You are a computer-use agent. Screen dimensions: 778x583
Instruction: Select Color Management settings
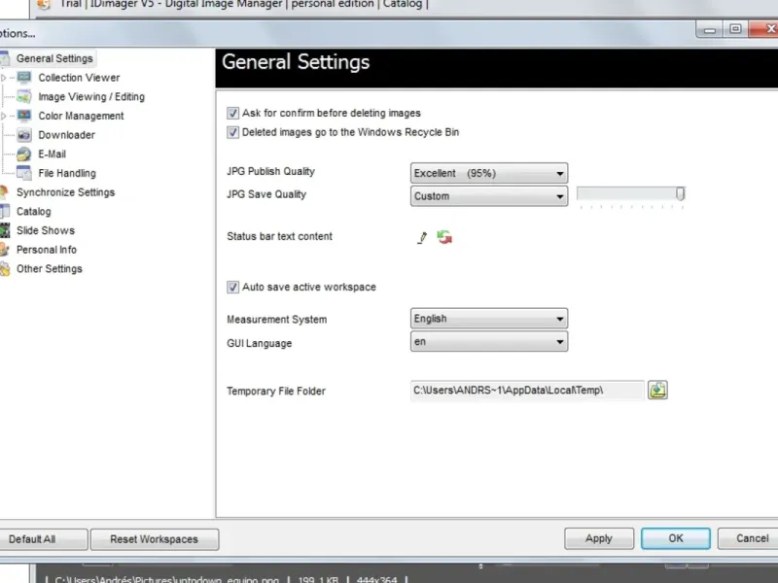[81, 116]
